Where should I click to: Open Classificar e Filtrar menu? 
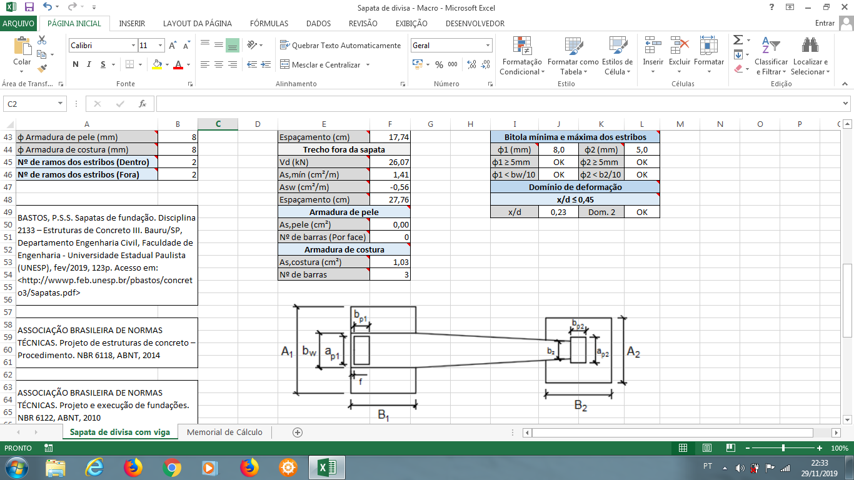click(771, 56)
